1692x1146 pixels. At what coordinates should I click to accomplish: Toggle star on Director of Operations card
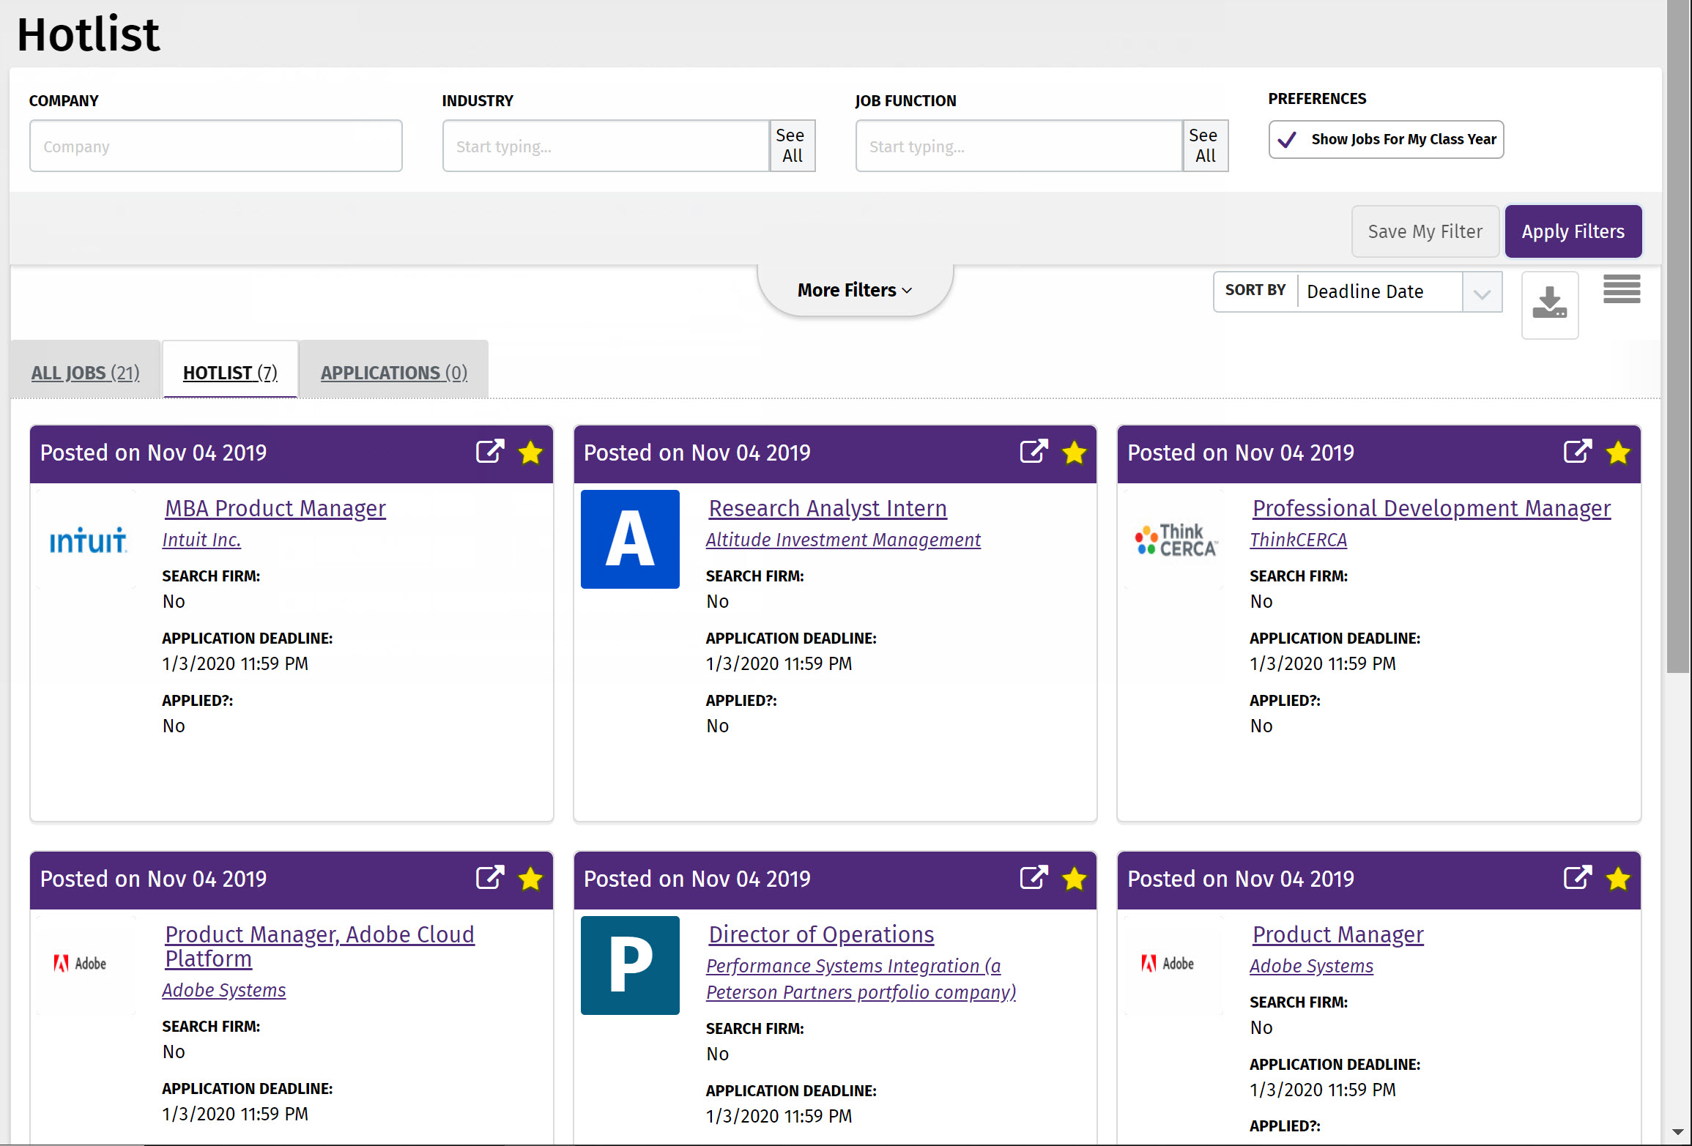pos(1074,879)
